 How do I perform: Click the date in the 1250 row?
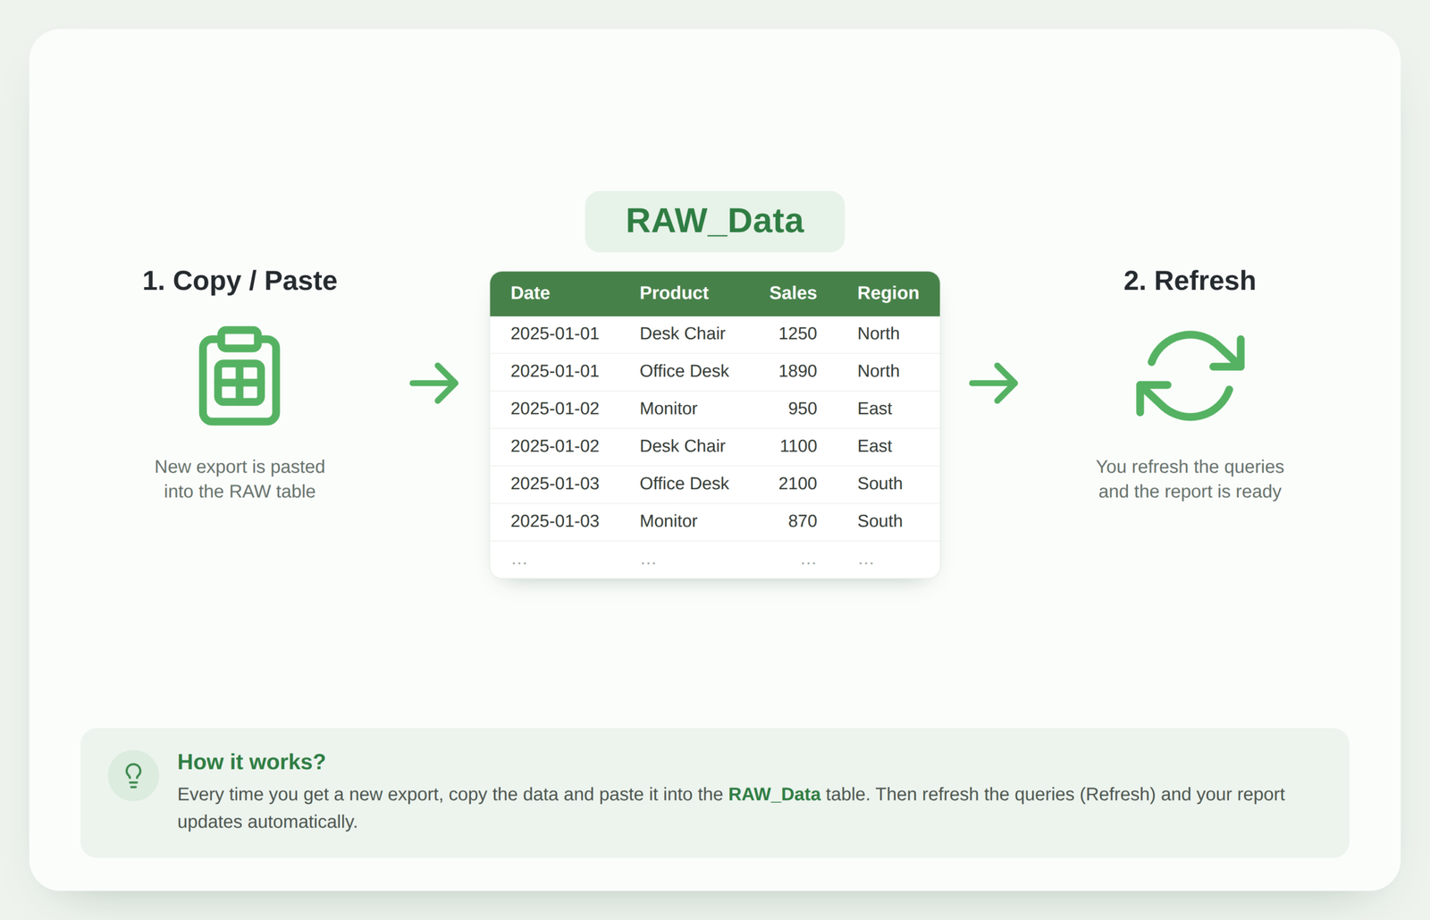(554, 333)
